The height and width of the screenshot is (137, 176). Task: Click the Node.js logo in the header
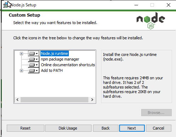point(151,21)
